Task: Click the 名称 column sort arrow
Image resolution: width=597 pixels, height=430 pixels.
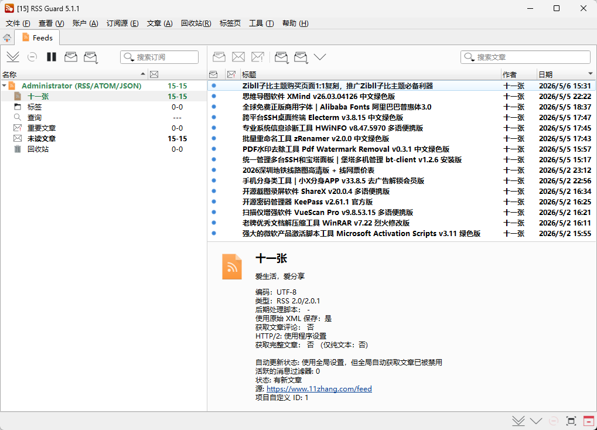Action: tap(143, 73)
